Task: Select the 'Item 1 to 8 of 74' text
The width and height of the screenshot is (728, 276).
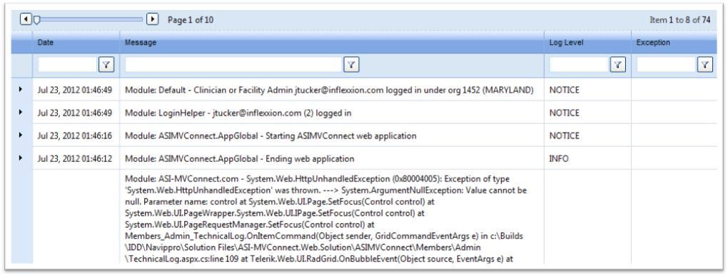Action: point(679,20)
